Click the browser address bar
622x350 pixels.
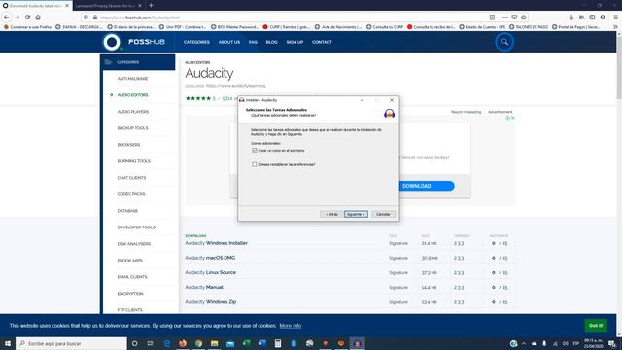click(x=294, y=17)
